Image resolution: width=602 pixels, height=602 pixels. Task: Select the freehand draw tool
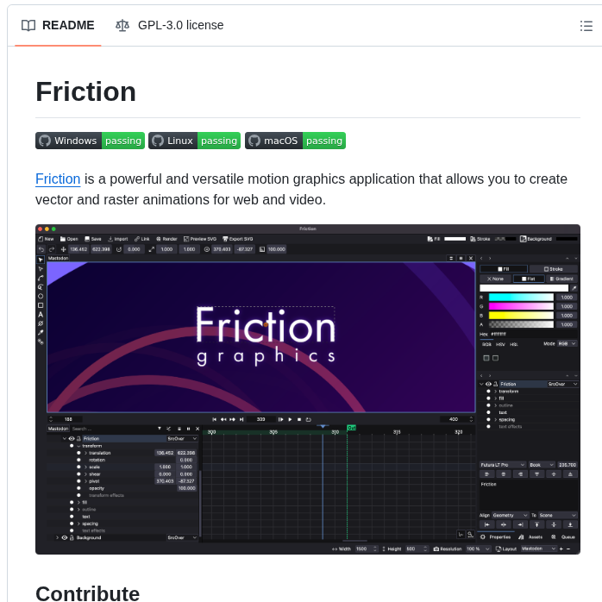pos(41,287)
